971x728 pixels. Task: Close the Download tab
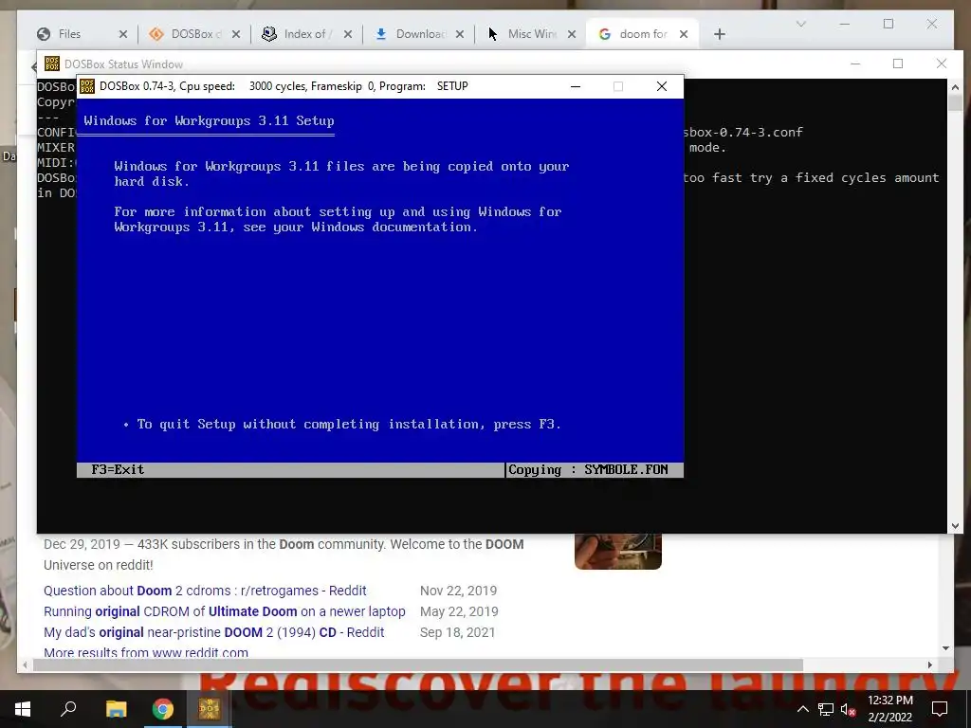(x=460, y=35)
